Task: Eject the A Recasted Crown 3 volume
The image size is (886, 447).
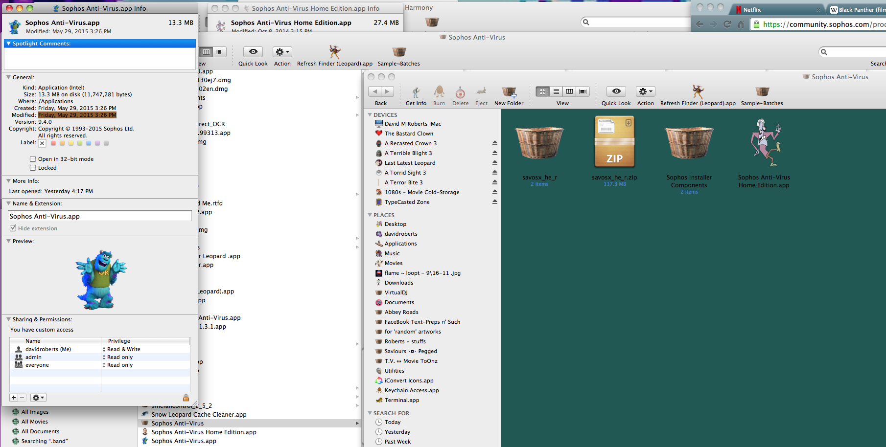Action: coord(494,143)
